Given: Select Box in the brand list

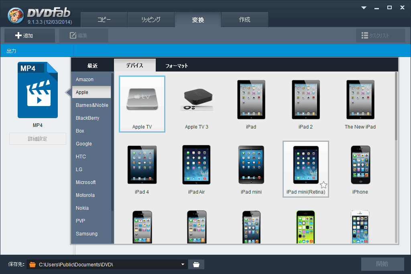Looking at the screenshot, I should pyautogui.click(x=92, y=131).
